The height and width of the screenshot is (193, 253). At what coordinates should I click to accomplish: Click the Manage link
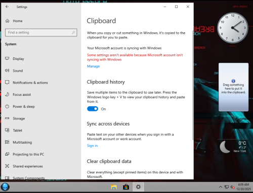click(94, 66)
